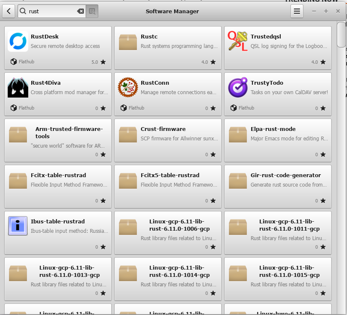Select the Elpa-rust-mode title
This screenshot has width=347, height=315.
click(x=273, y=129)
